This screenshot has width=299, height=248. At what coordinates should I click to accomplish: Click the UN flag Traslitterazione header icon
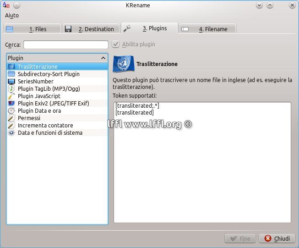[124, 64]
